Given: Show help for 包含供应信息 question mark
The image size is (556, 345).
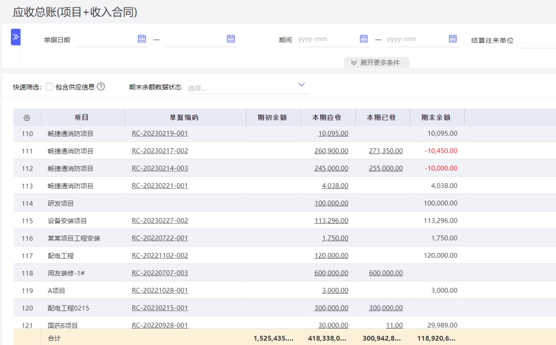Looking at the screenshot, I should click(x=101, y=87).
